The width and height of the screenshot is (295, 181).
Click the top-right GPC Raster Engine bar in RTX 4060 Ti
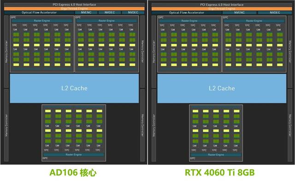(x=254, y=21)
